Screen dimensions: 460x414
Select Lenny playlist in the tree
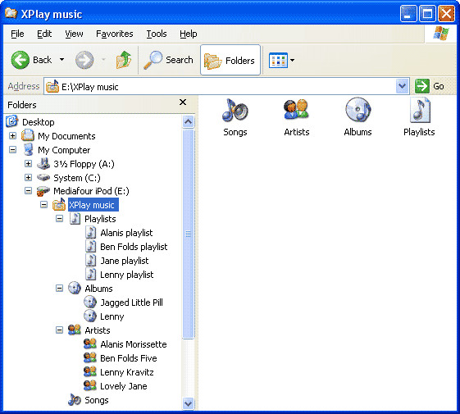coord(127,275)
